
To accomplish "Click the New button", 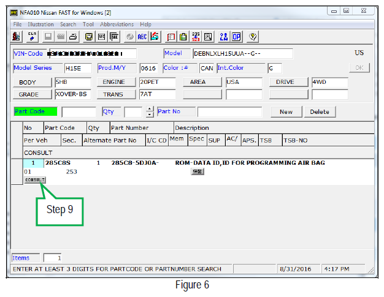I will 286,112.
